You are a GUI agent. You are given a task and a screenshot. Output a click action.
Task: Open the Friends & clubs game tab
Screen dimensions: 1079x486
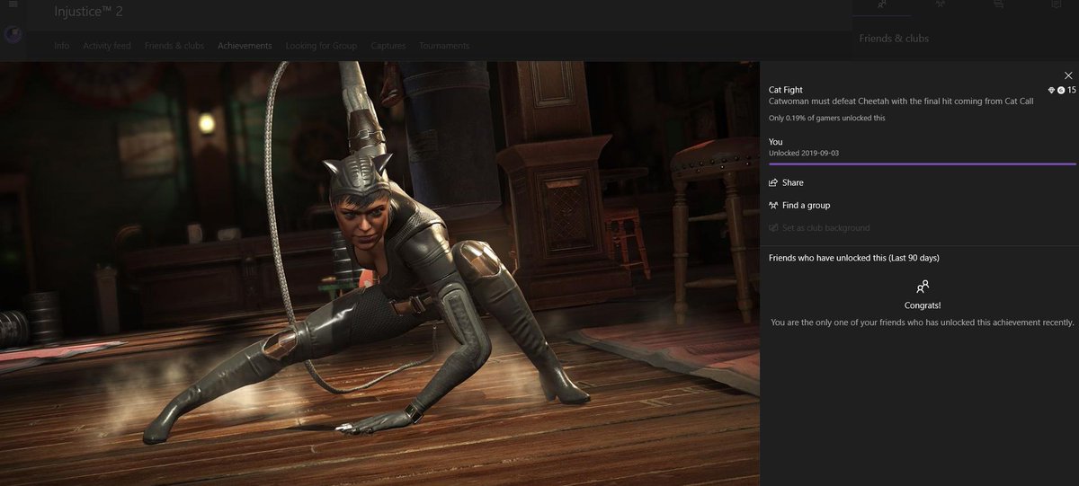coord(174,46)
